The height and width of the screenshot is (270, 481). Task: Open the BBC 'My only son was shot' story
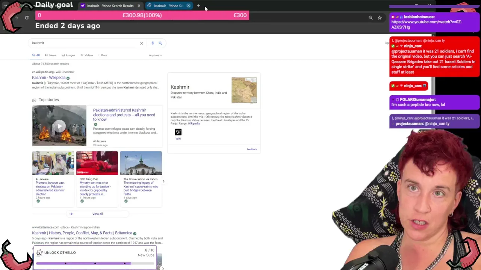point(95,188)
